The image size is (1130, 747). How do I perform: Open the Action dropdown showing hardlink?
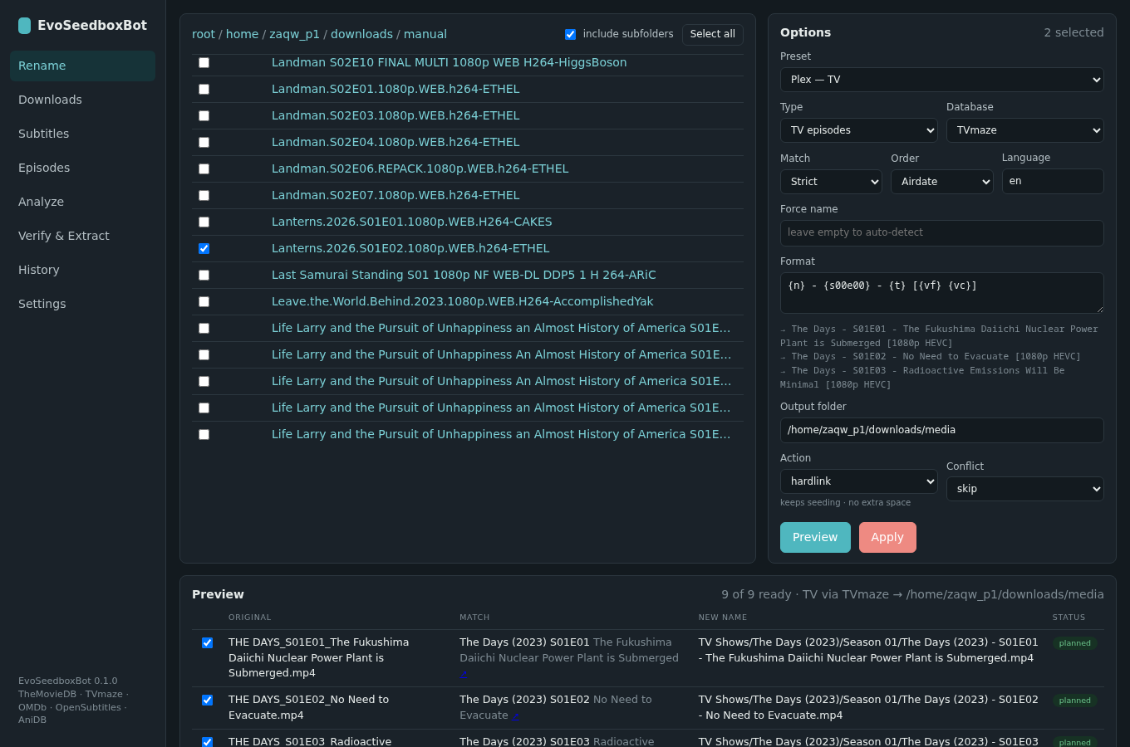point(858,481)
